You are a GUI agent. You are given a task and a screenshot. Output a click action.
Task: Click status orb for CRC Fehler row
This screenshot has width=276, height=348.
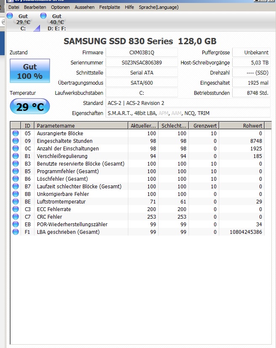pyautogui.click(x=16, y=217)
